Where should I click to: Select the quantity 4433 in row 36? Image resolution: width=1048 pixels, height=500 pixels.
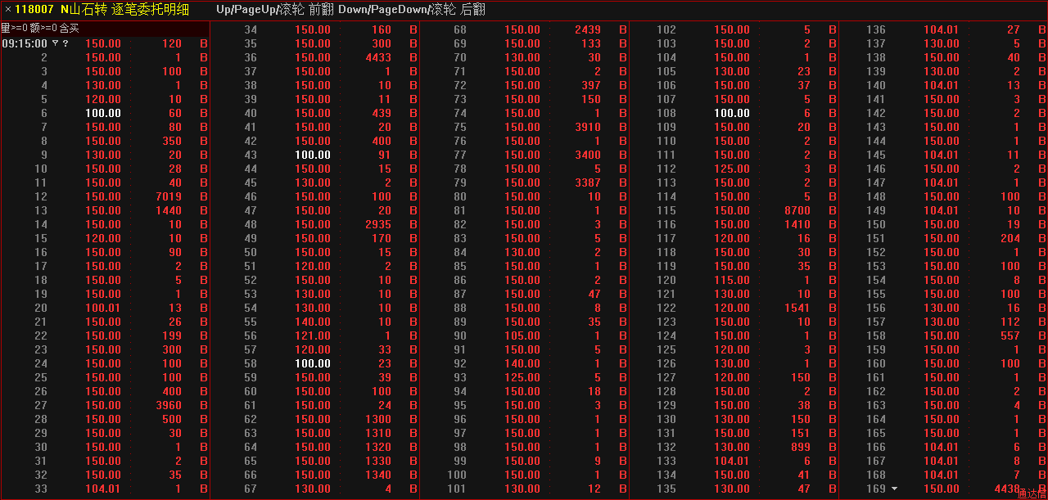pyautogui.click(x=378, y=57)
